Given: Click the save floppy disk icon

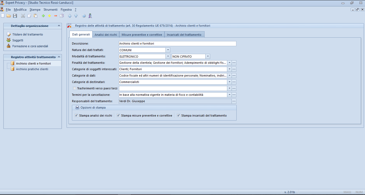Looking at the screenshot, I should (x=15, y=16).
